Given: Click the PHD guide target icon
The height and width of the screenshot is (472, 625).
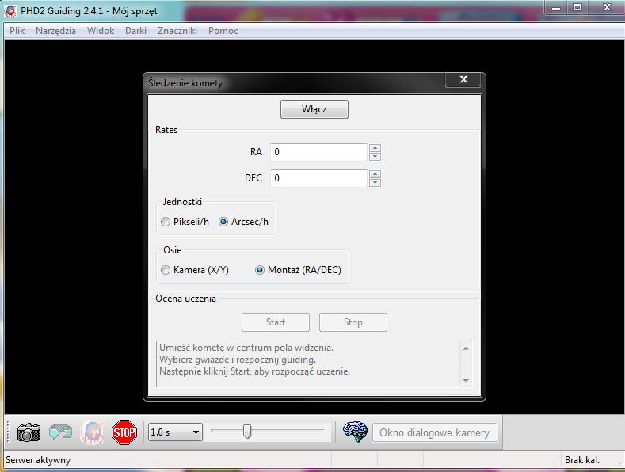Looking at the screenshot, I should click(x=93, y=432).
